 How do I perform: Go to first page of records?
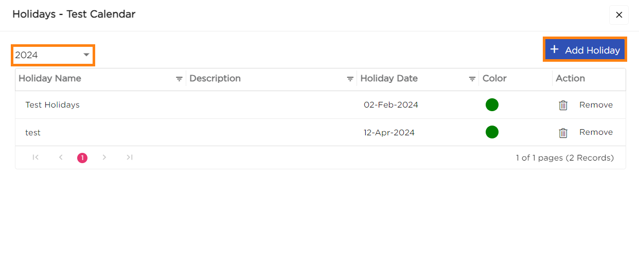click(x=35, y=157)
